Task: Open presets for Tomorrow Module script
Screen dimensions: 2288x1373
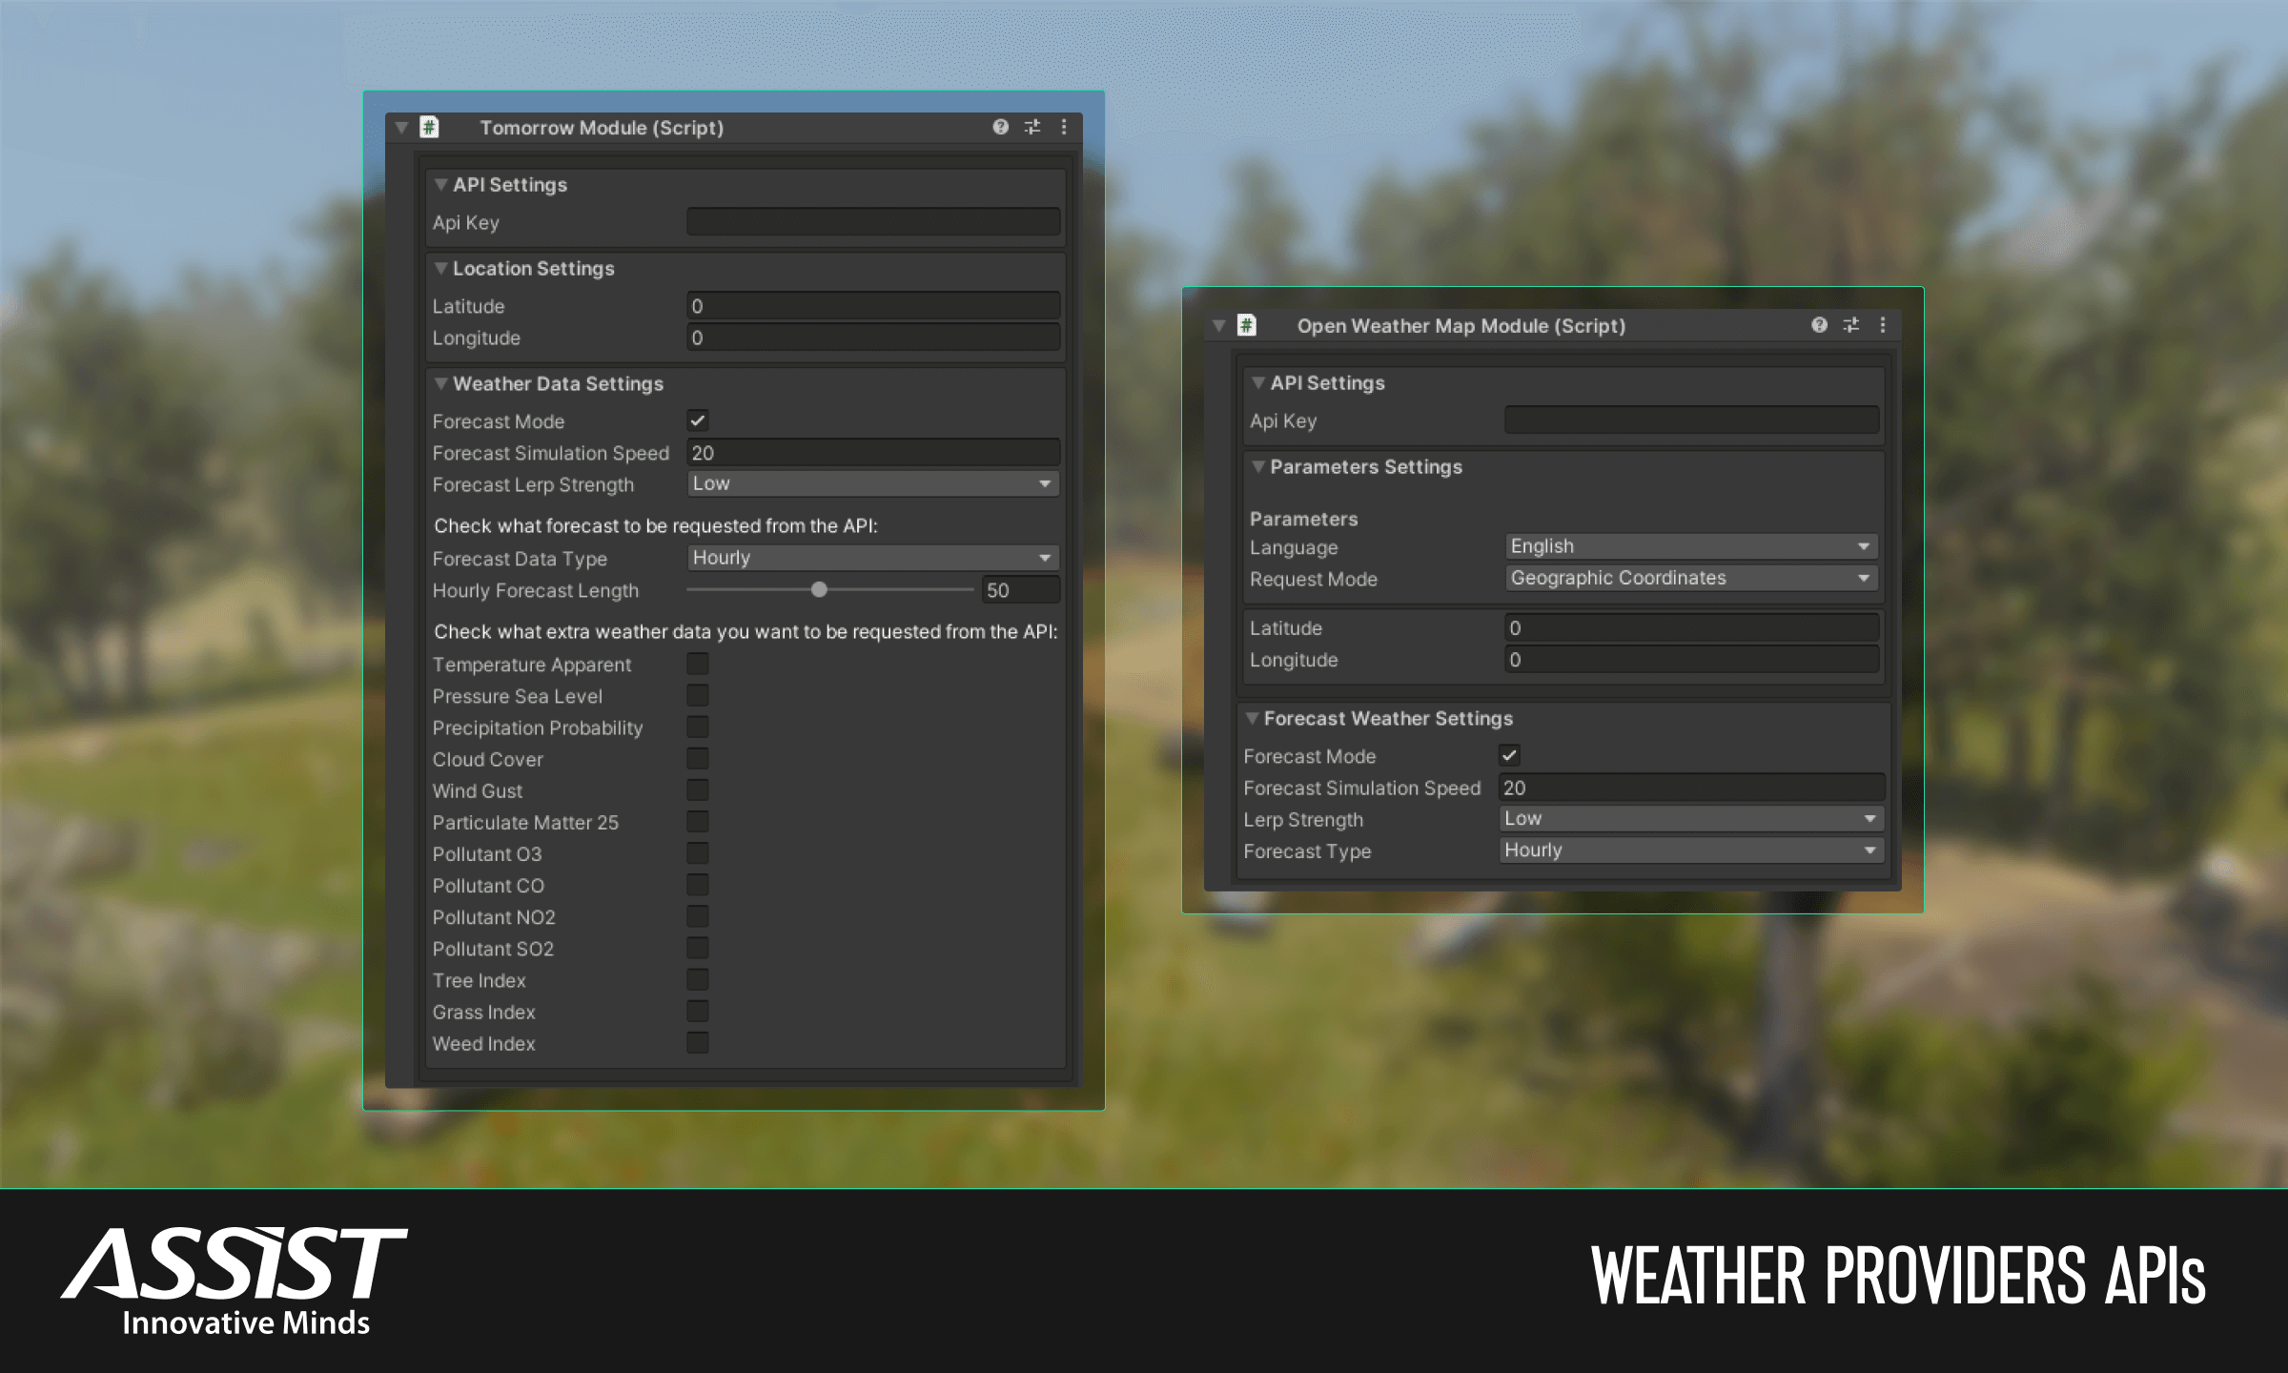Action: coord(1032,127)
